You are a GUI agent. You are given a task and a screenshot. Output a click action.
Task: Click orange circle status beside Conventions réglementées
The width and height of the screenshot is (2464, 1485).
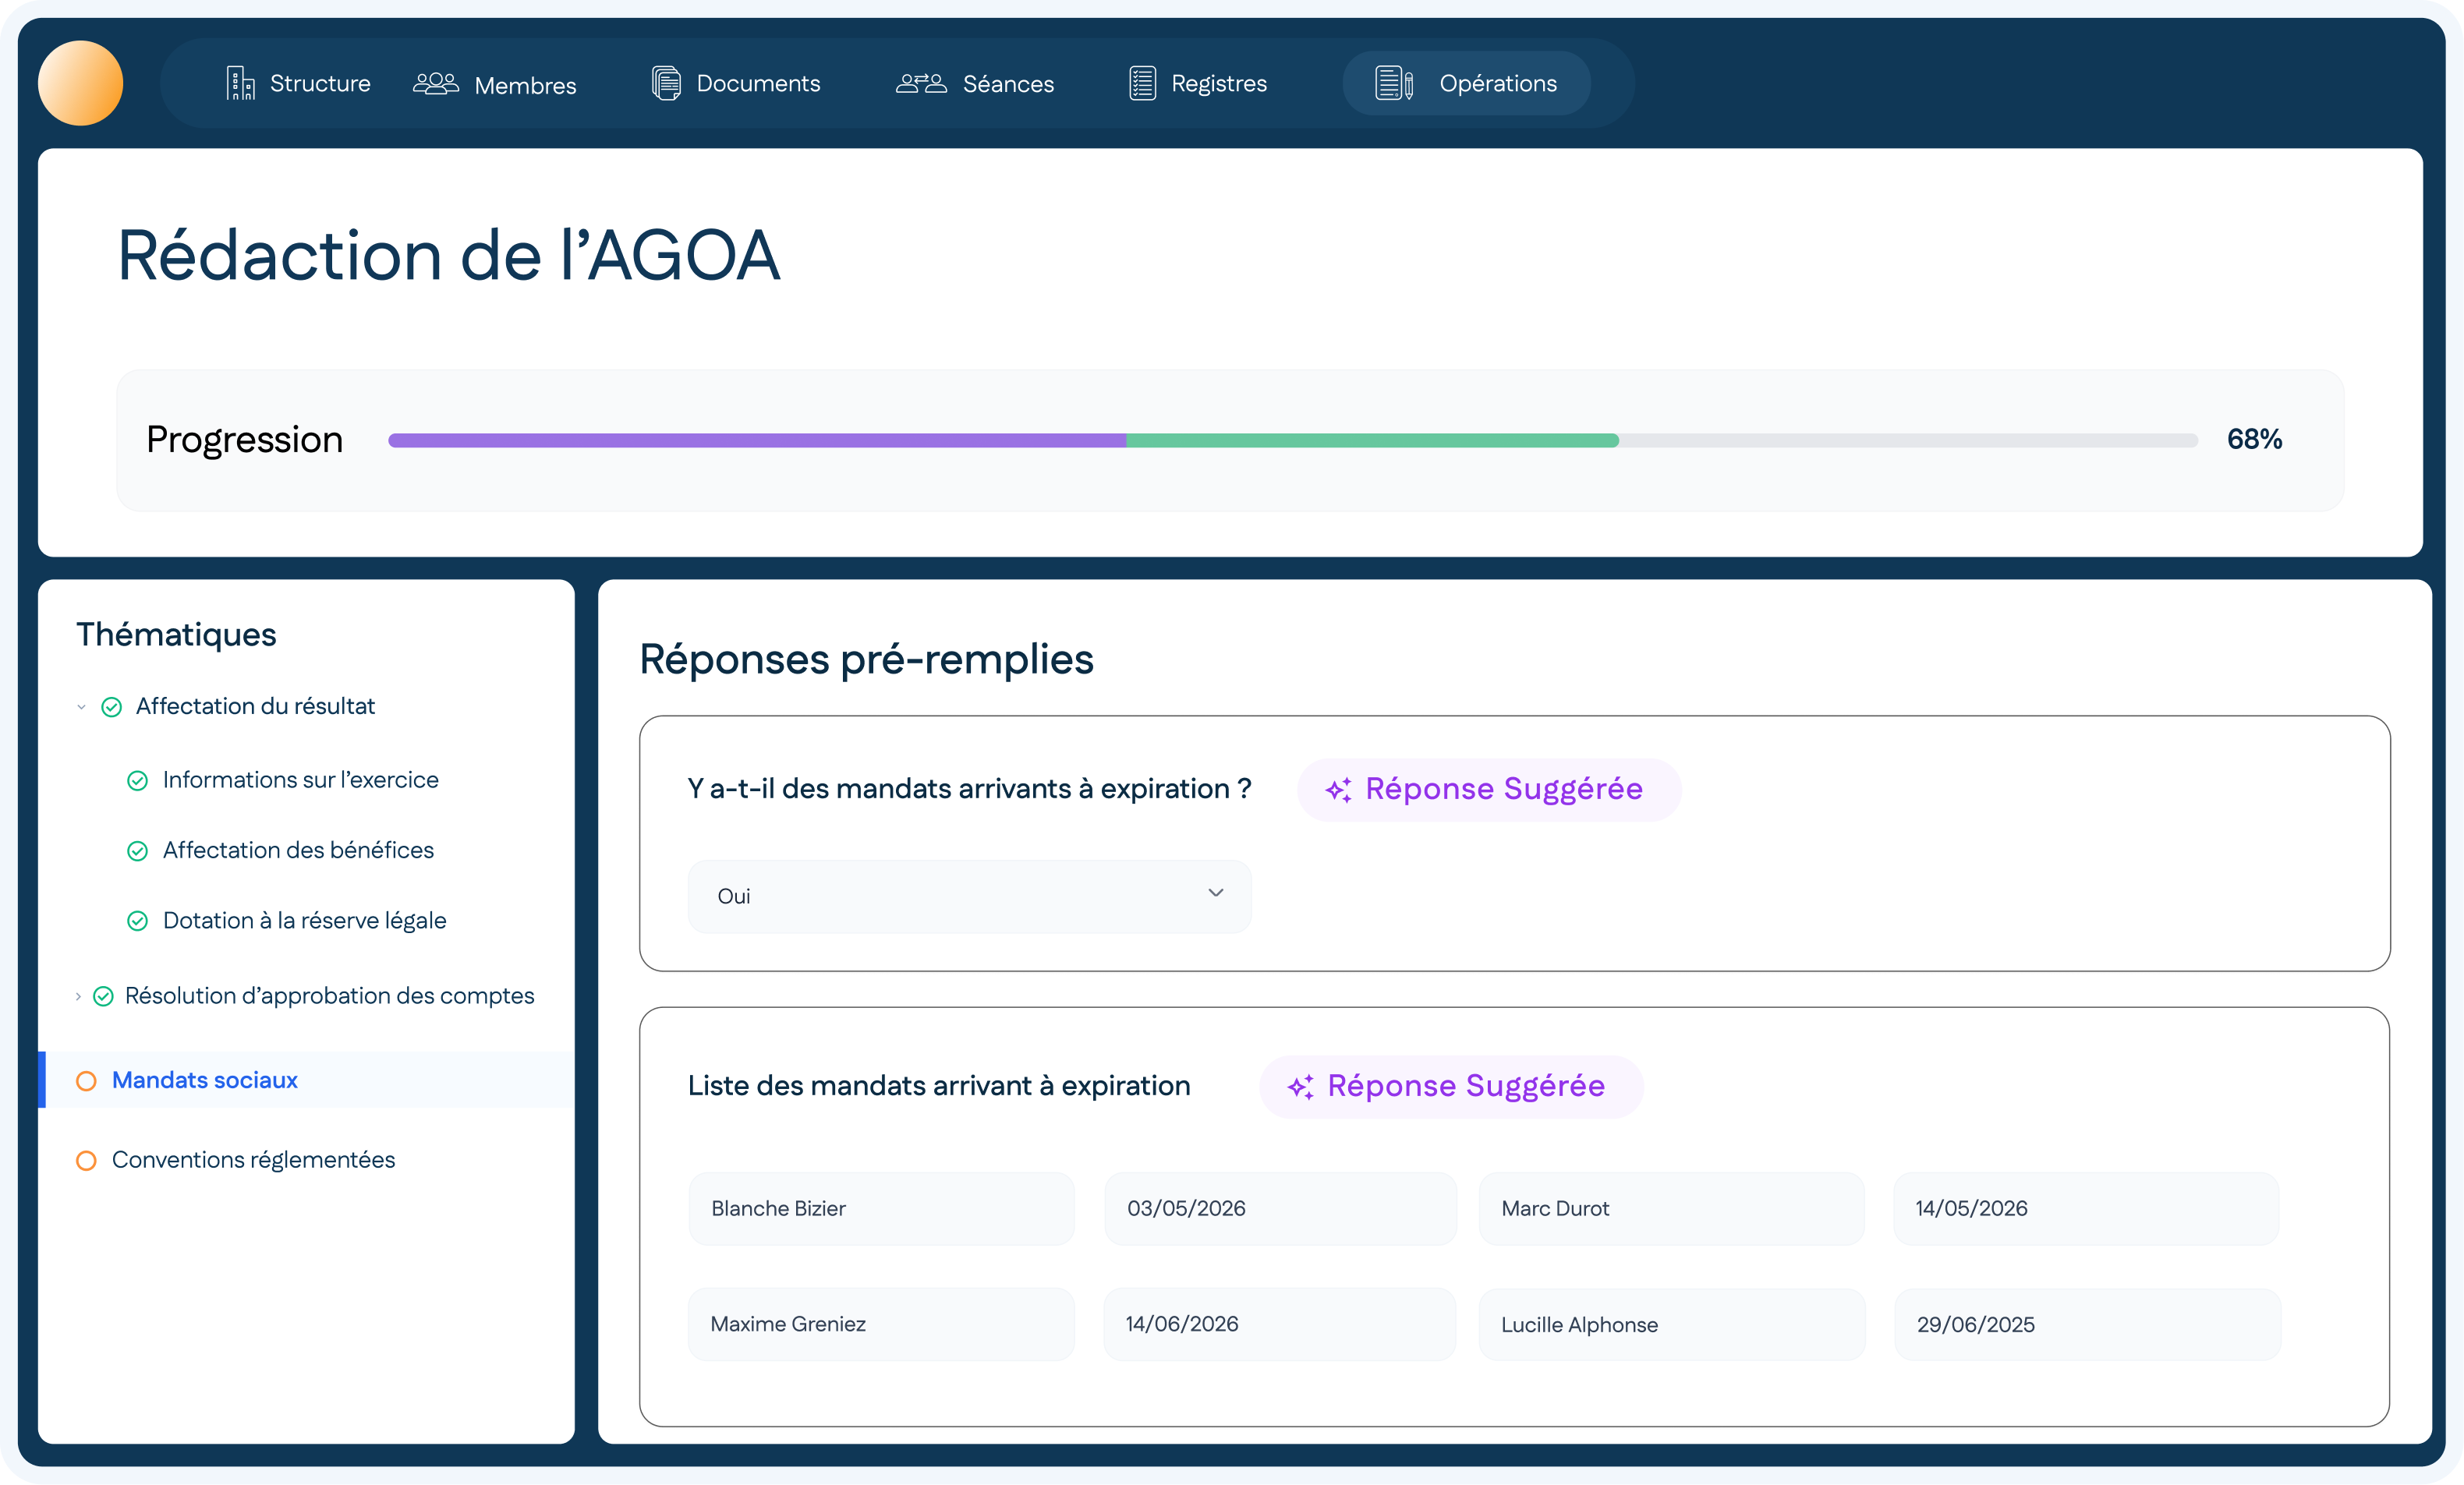[87, 1161]
